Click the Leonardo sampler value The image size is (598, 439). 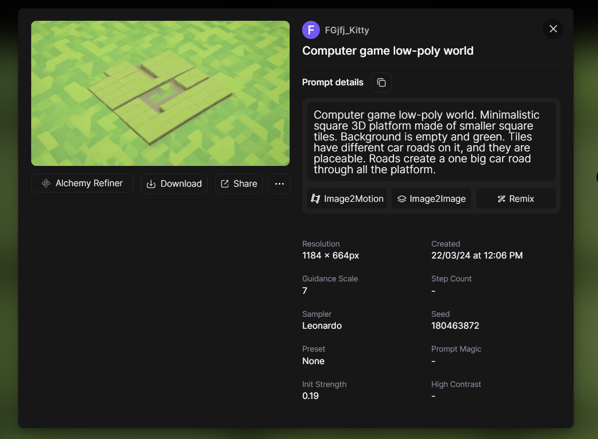point(322,326)
